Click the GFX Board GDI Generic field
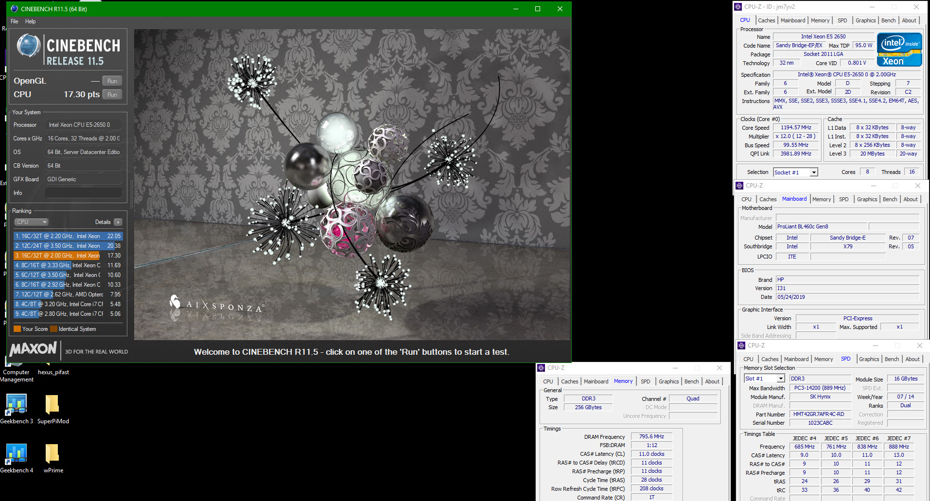The image size is (930, 501). click(x=84, y=179)
